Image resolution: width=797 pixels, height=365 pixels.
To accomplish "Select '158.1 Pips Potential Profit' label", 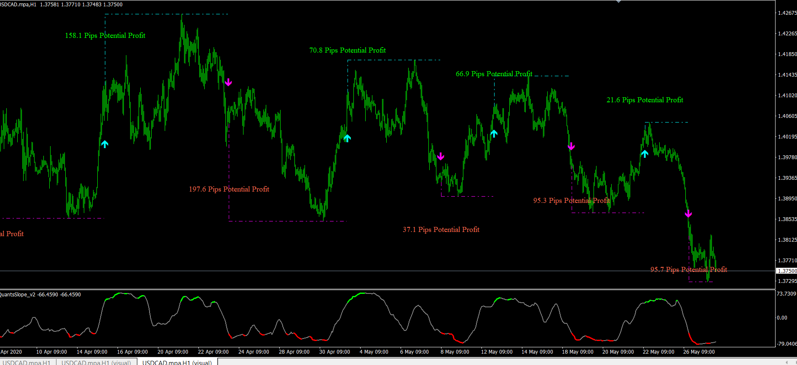I will click(105, 35).
